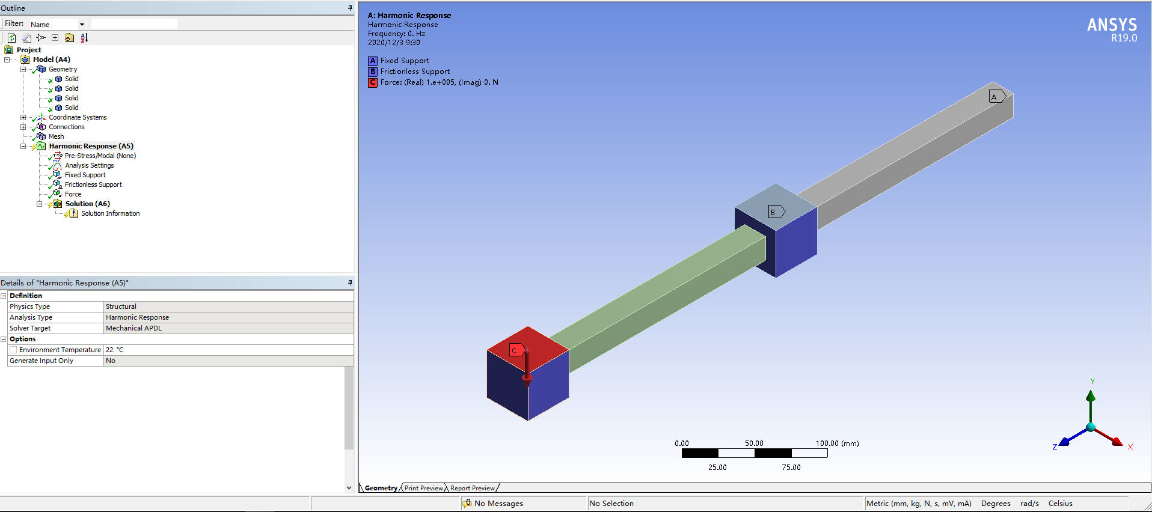Open the Report Preview tab
This screenshot has height=512, width=1152.
473,488
